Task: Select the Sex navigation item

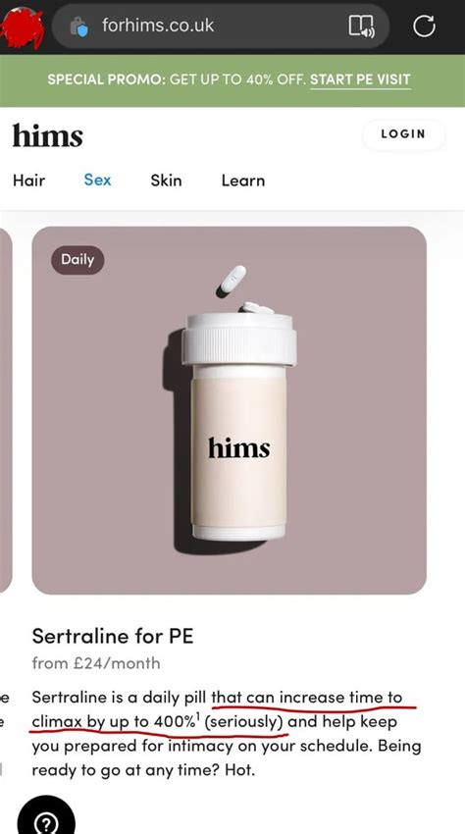Action: point(97,181)
